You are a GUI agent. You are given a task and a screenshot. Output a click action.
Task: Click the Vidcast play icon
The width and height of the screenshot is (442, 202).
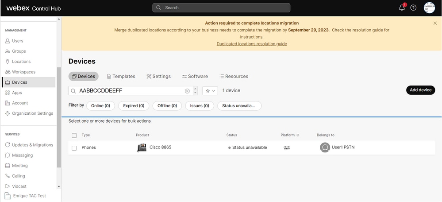[8, 186]
